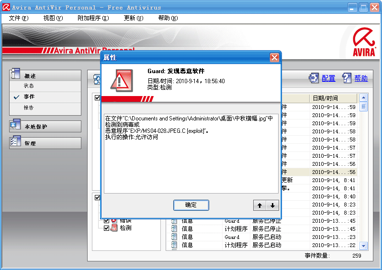Click the large AVIRA umbrella logo

pos(364,42)
